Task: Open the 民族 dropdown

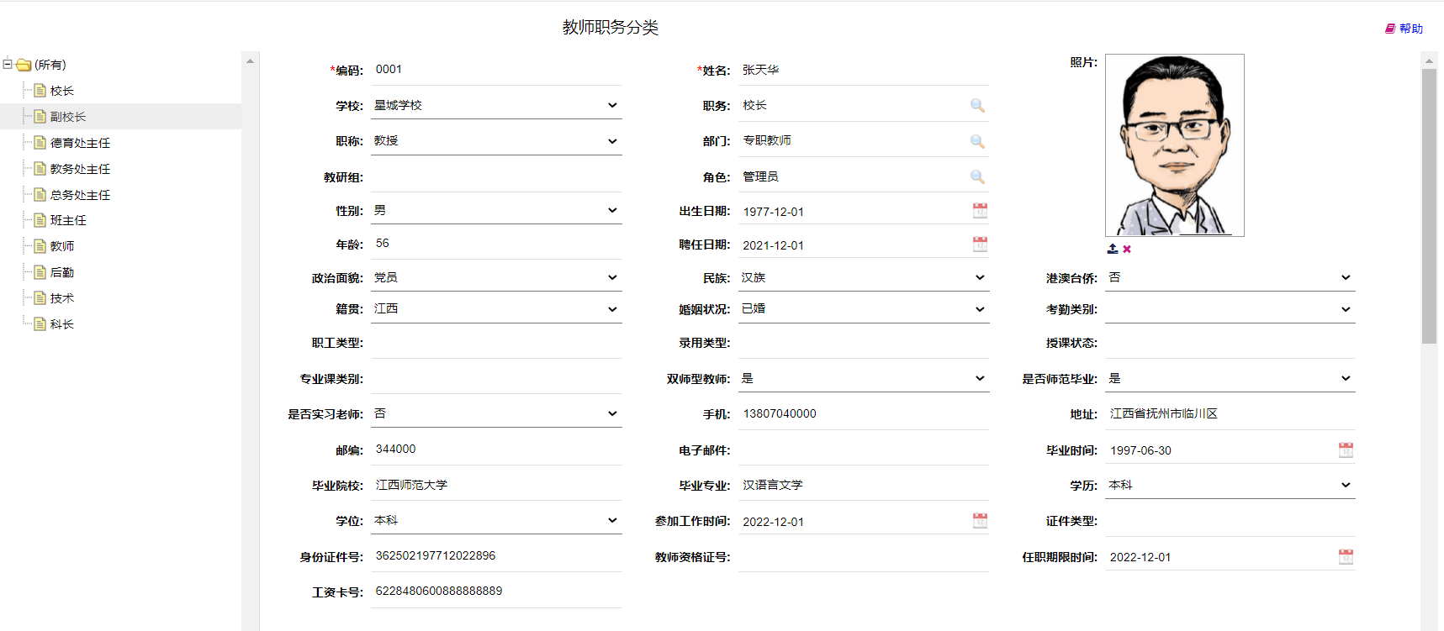Action: [864, 277]
